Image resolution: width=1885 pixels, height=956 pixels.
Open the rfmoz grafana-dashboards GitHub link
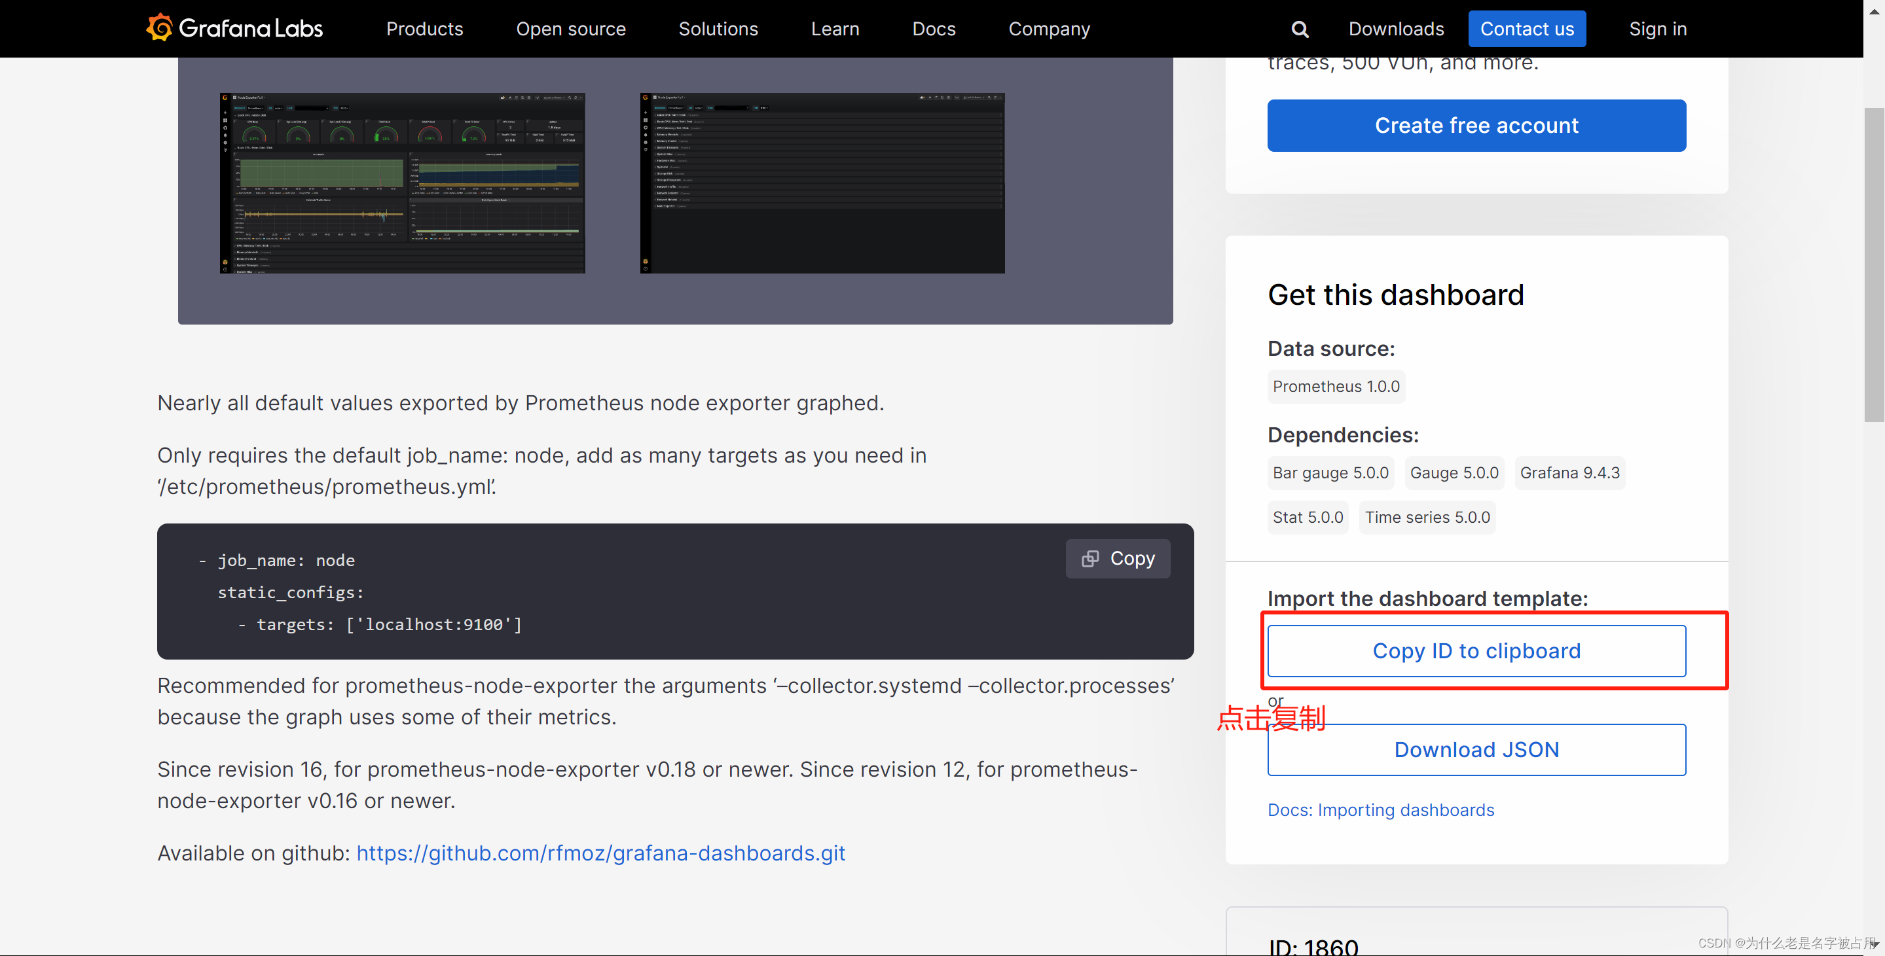(x=601, y=853)
